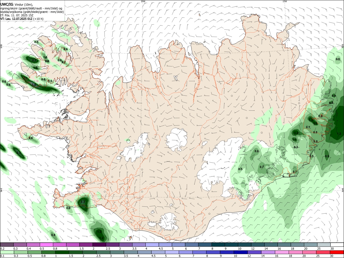Viewport: 344px width, 258px height.
Task: Select the 'VT: Lau. 12.07.2025 01Z (+10 h)' line
Action: (22, 19)
